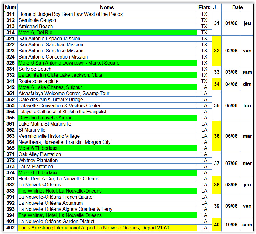Click the 'Num' column header
The height and width of the screenshot is (234, 256).
coord(10,8)
